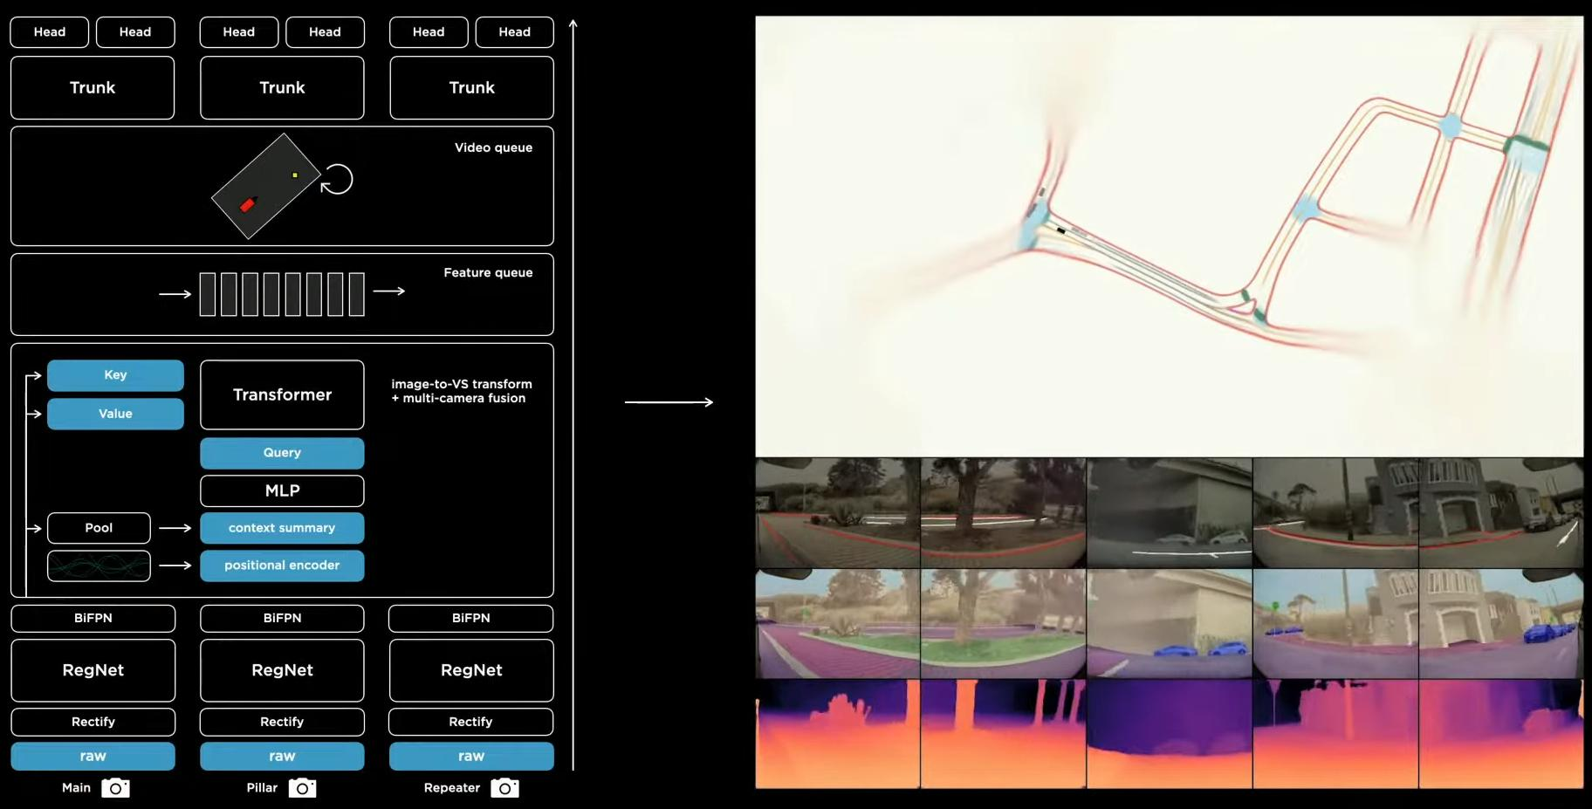This screenshot has width=1592, height=809.
Task: Select the positional encoder block
Action: (x=282, y=566)
